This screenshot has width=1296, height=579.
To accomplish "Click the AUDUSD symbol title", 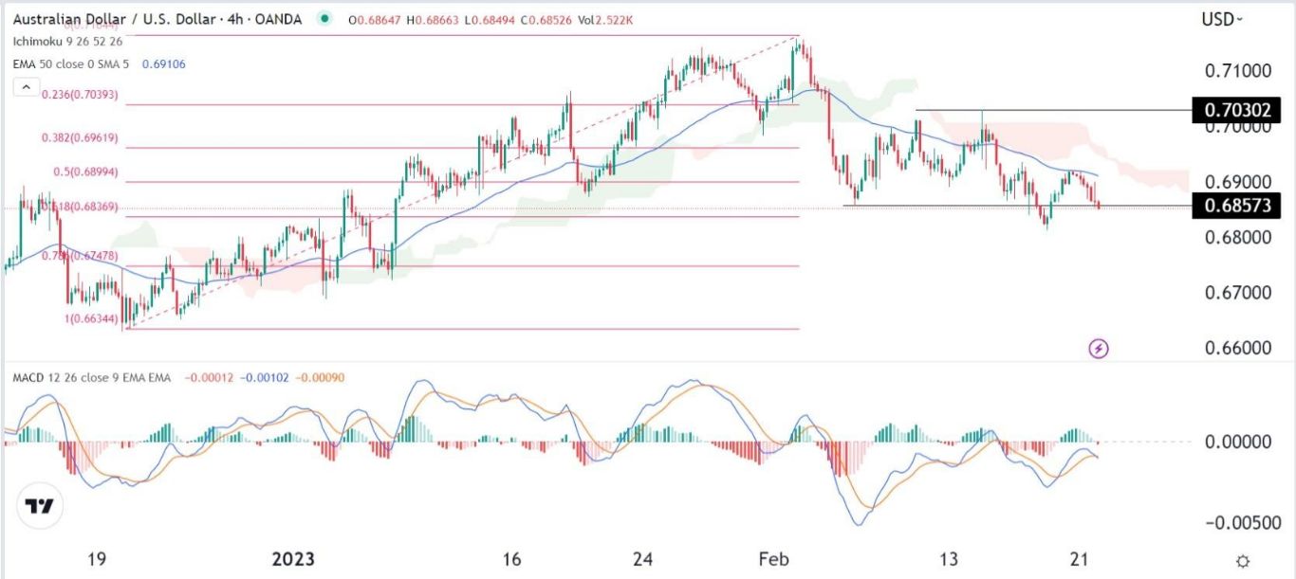I will [104, 18].
